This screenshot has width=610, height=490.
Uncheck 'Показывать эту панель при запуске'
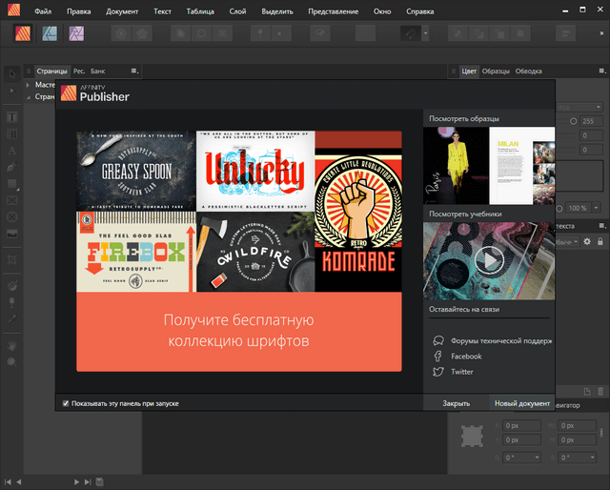coord(66,403)
